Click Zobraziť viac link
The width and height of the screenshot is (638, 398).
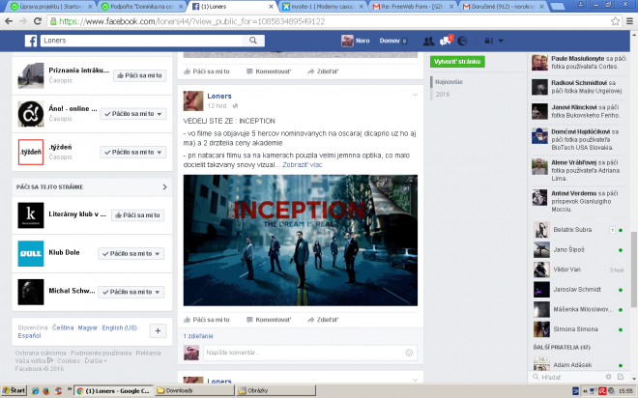(302, 164)
